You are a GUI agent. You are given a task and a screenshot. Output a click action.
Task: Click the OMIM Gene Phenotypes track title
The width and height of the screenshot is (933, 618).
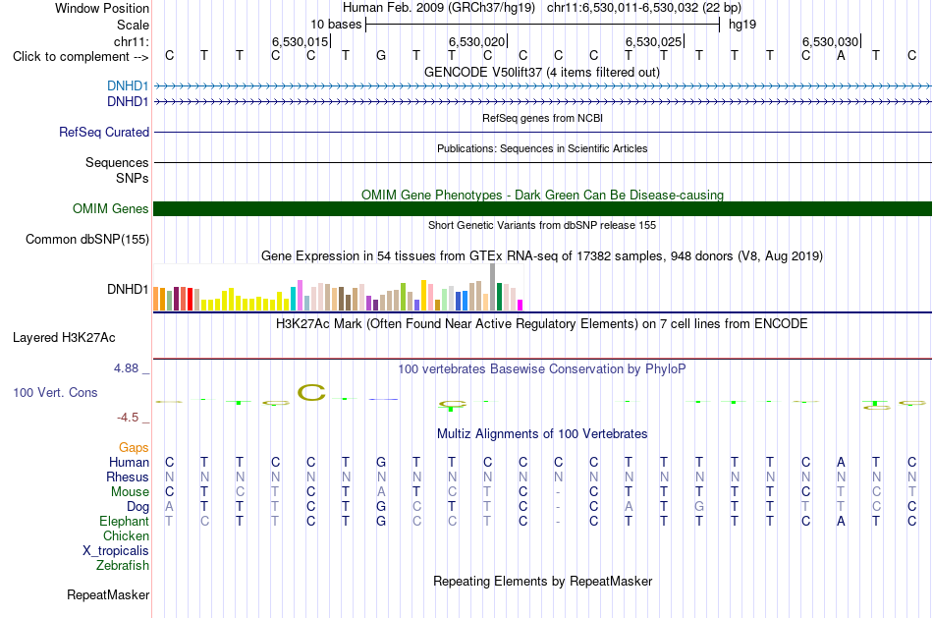(542, 195)
